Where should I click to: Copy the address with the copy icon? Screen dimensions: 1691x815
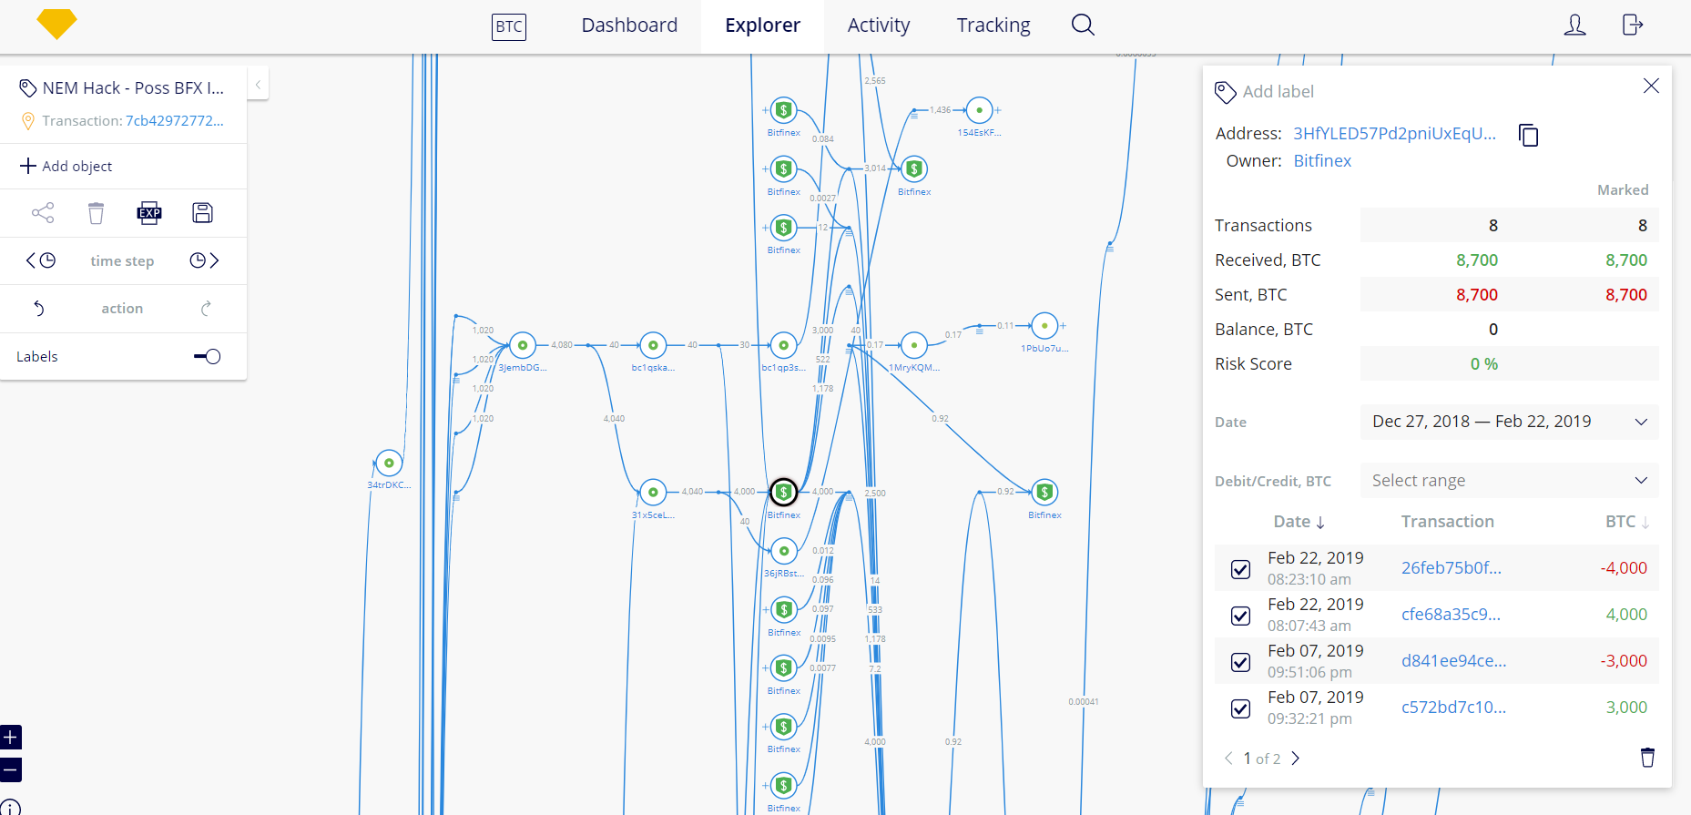point(1528,135)
